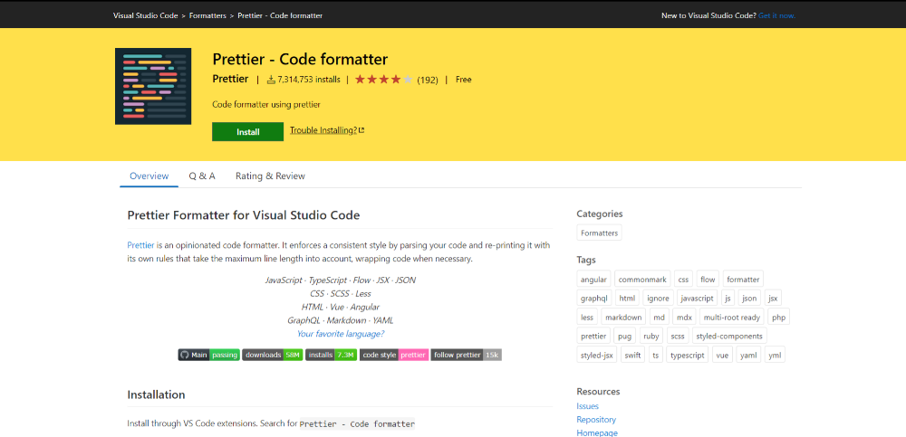The image size is (906, 437).
Task: Open the Overview tab
Action: click(x=149, y=176)
